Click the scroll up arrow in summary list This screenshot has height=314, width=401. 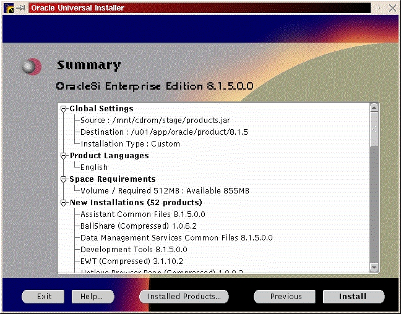click(x=374, y=108)
